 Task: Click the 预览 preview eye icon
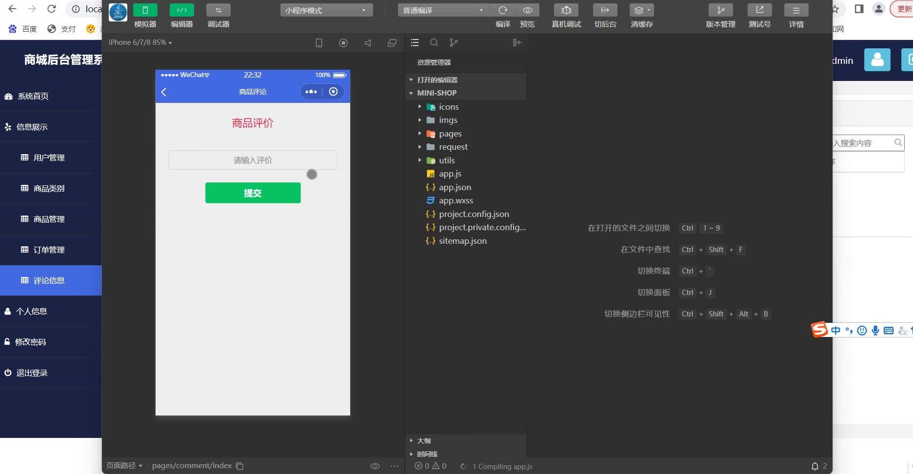point(528,10)
